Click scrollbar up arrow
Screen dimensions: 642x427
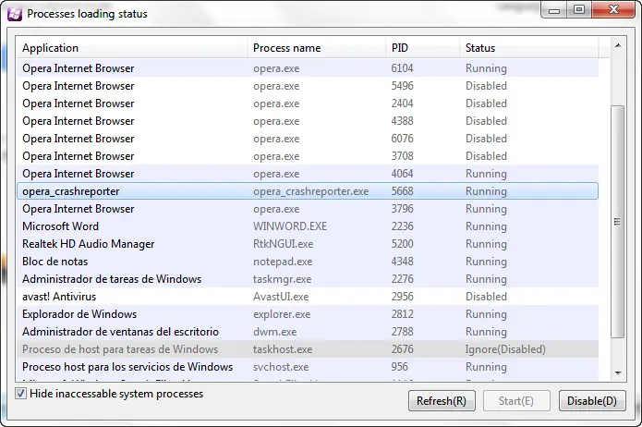click(618, 46)
